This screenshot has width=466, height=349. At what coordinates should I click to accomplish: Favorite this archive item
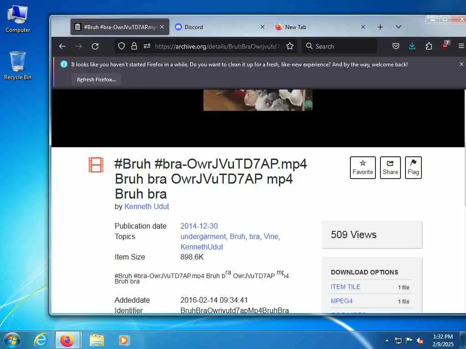coord(363,168)
